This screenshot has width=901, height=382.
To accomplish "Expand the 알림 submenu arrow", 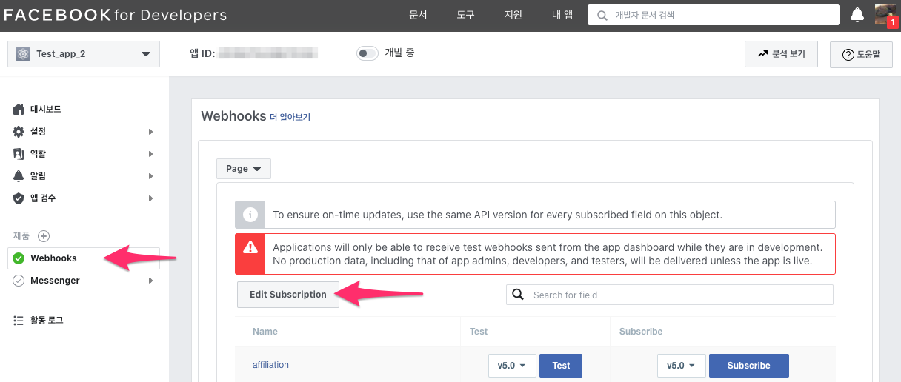I will (x=150, y=176).
